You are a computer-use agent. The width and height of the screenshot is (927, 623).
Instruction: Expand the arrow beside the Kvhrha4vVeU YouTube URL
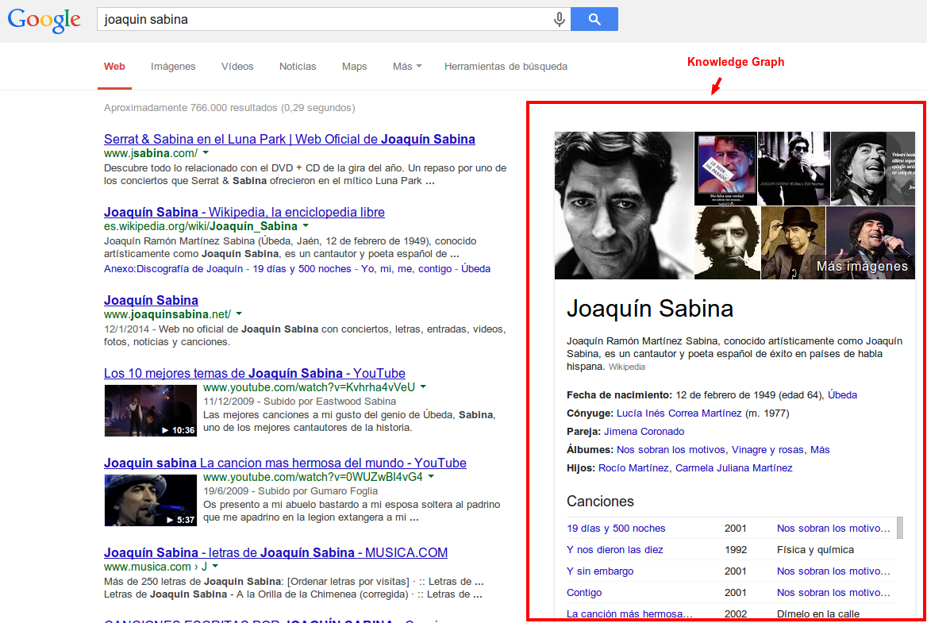[x=423, y=387]
